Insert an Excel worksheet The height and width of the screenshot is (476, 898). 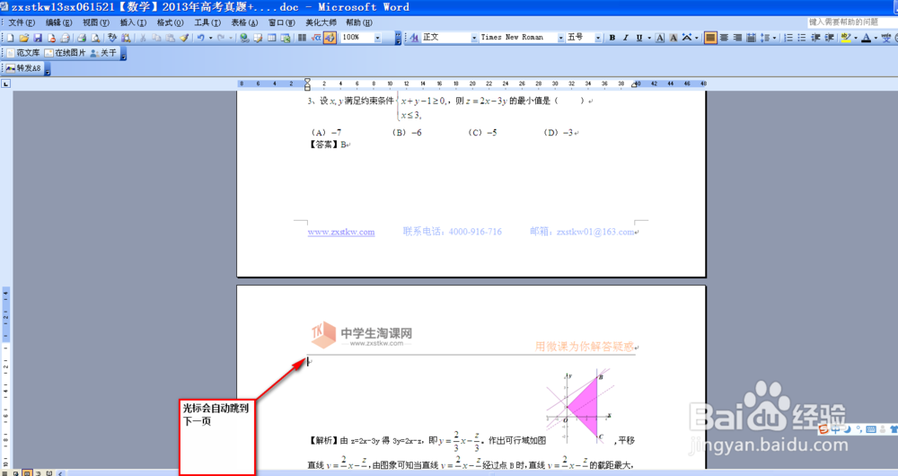[x=286, y=38]
